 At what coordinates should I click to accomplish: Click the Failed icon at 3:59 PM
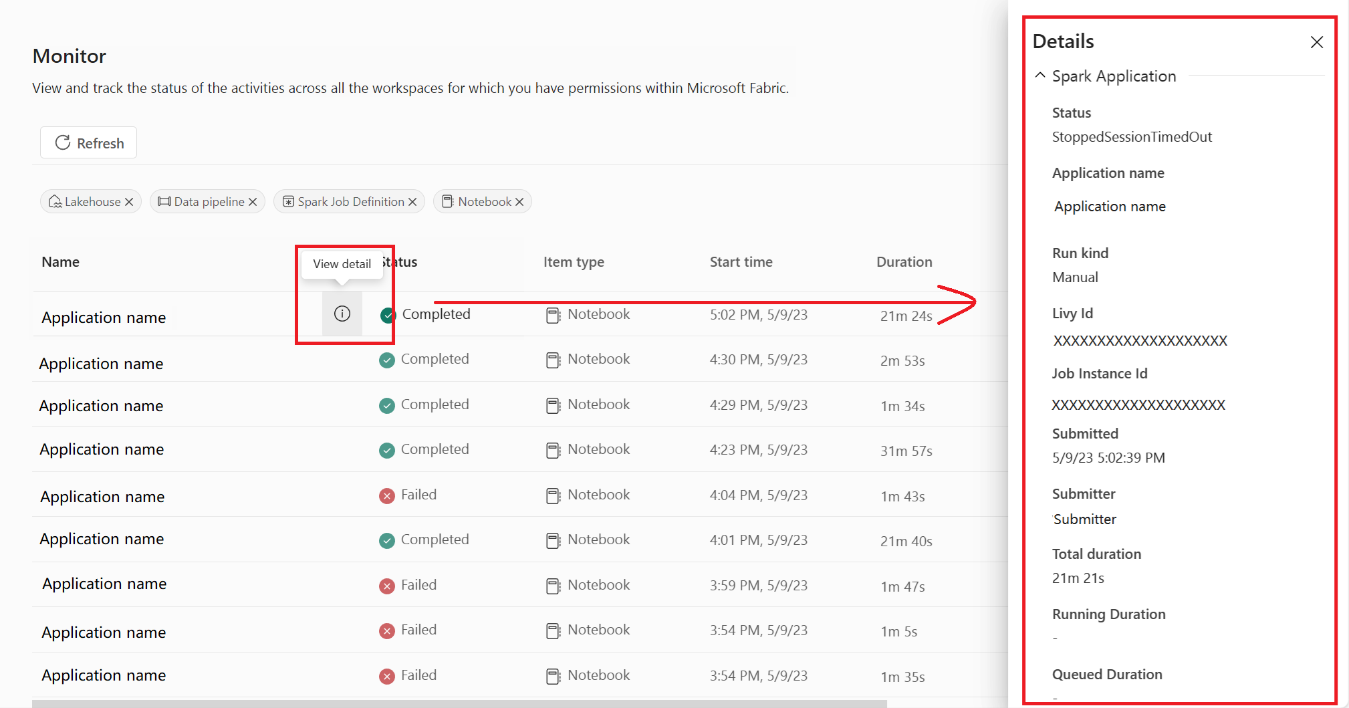coord(386,586)
